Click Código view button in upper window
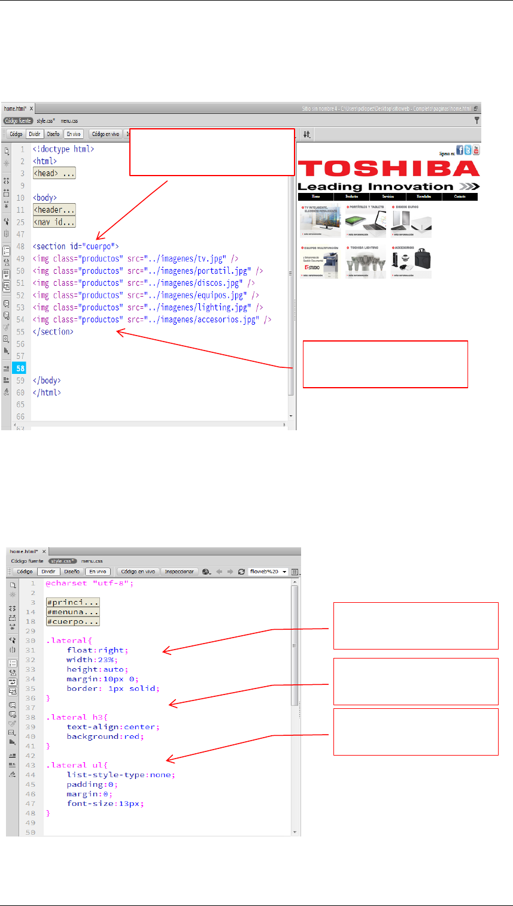 click(15, 134)
